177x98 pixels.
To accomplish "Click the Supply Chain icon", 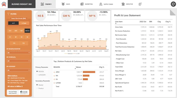I will tap(101, 4).
